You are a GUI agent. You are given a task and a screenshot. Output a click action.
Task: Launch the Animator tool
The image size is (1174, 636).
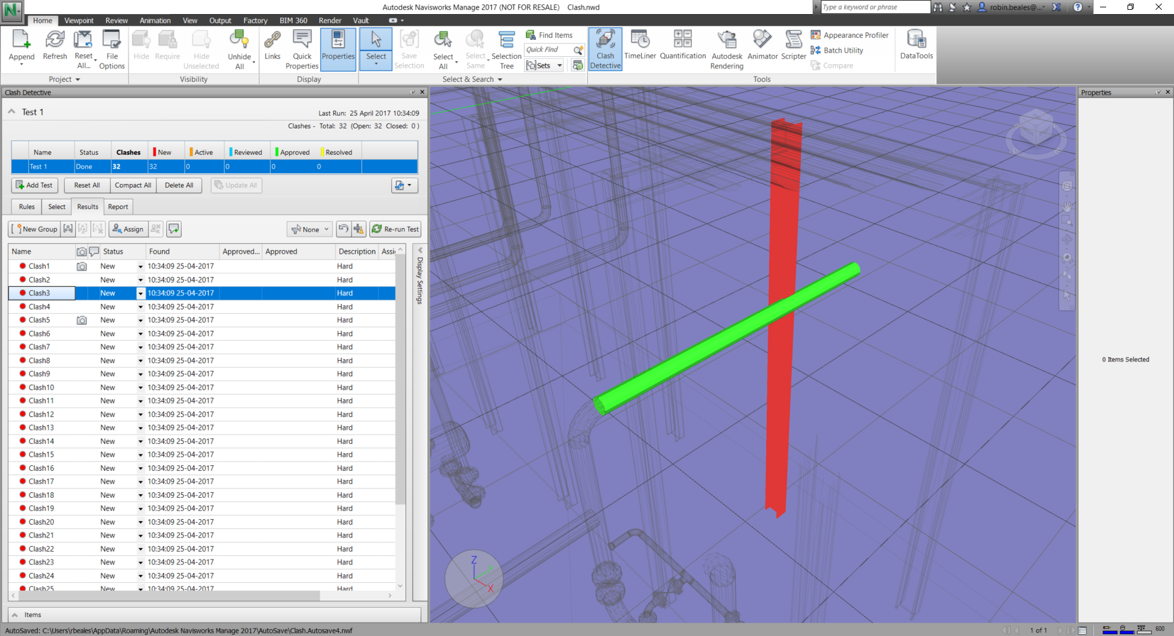point(762,46)
